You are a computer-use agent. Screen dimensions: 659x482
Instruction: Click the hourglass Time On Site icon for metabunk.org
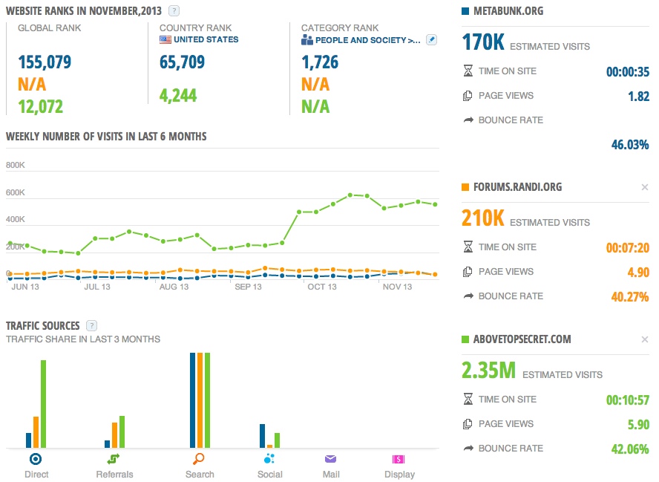[x=468, y=71]
